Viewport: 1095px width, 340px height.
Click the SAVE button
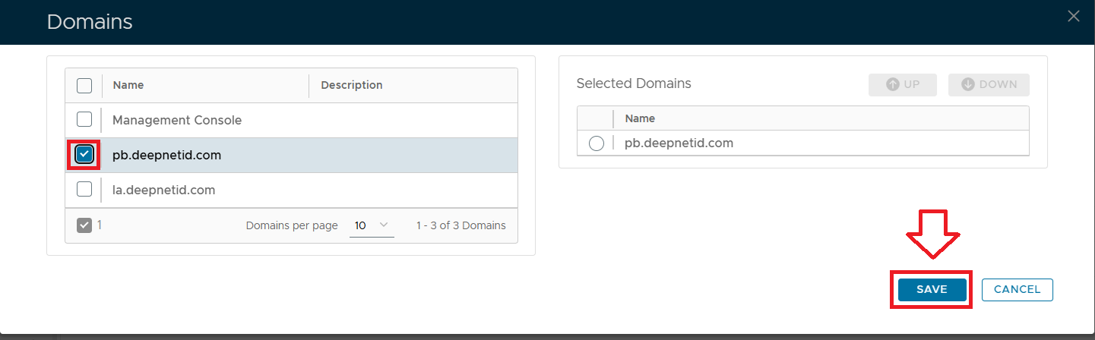coord(932,289)
